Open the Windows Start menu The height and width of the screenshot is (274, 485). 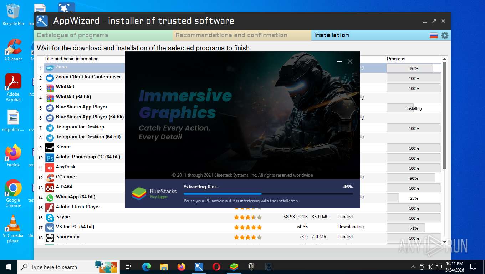8,267
